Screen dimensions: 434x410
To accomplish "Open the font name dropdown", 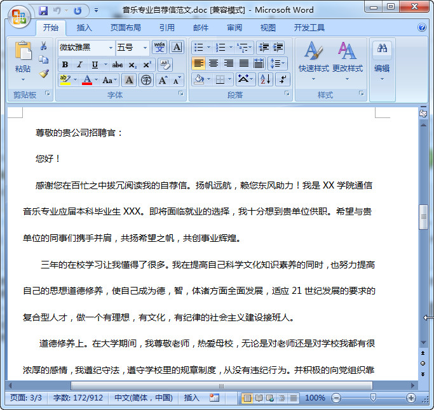I will [111, 48].
